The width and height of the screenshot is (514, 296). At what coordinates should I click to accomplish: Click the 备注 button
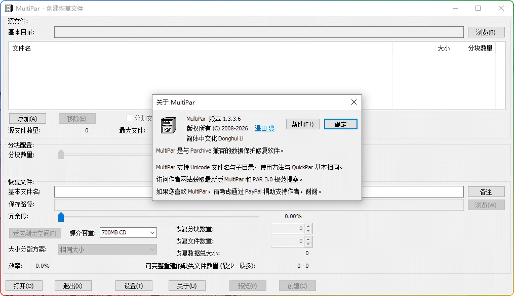point(486,191)
